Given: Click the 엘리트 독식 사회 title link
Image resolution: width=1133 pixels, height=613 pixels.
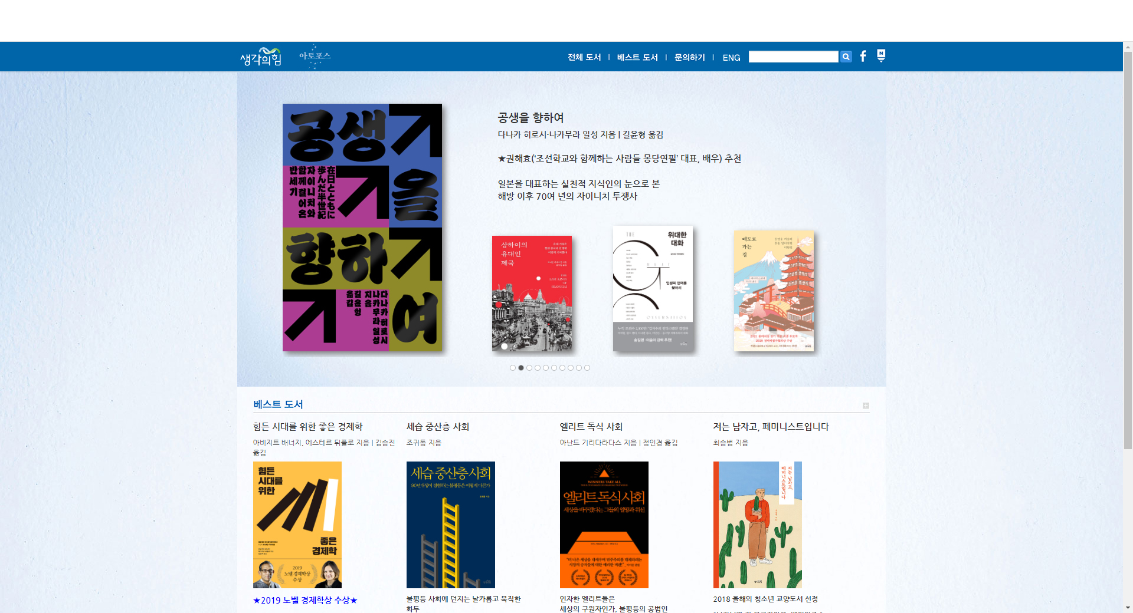Looking at the screenshot, I should click(591, 427).
